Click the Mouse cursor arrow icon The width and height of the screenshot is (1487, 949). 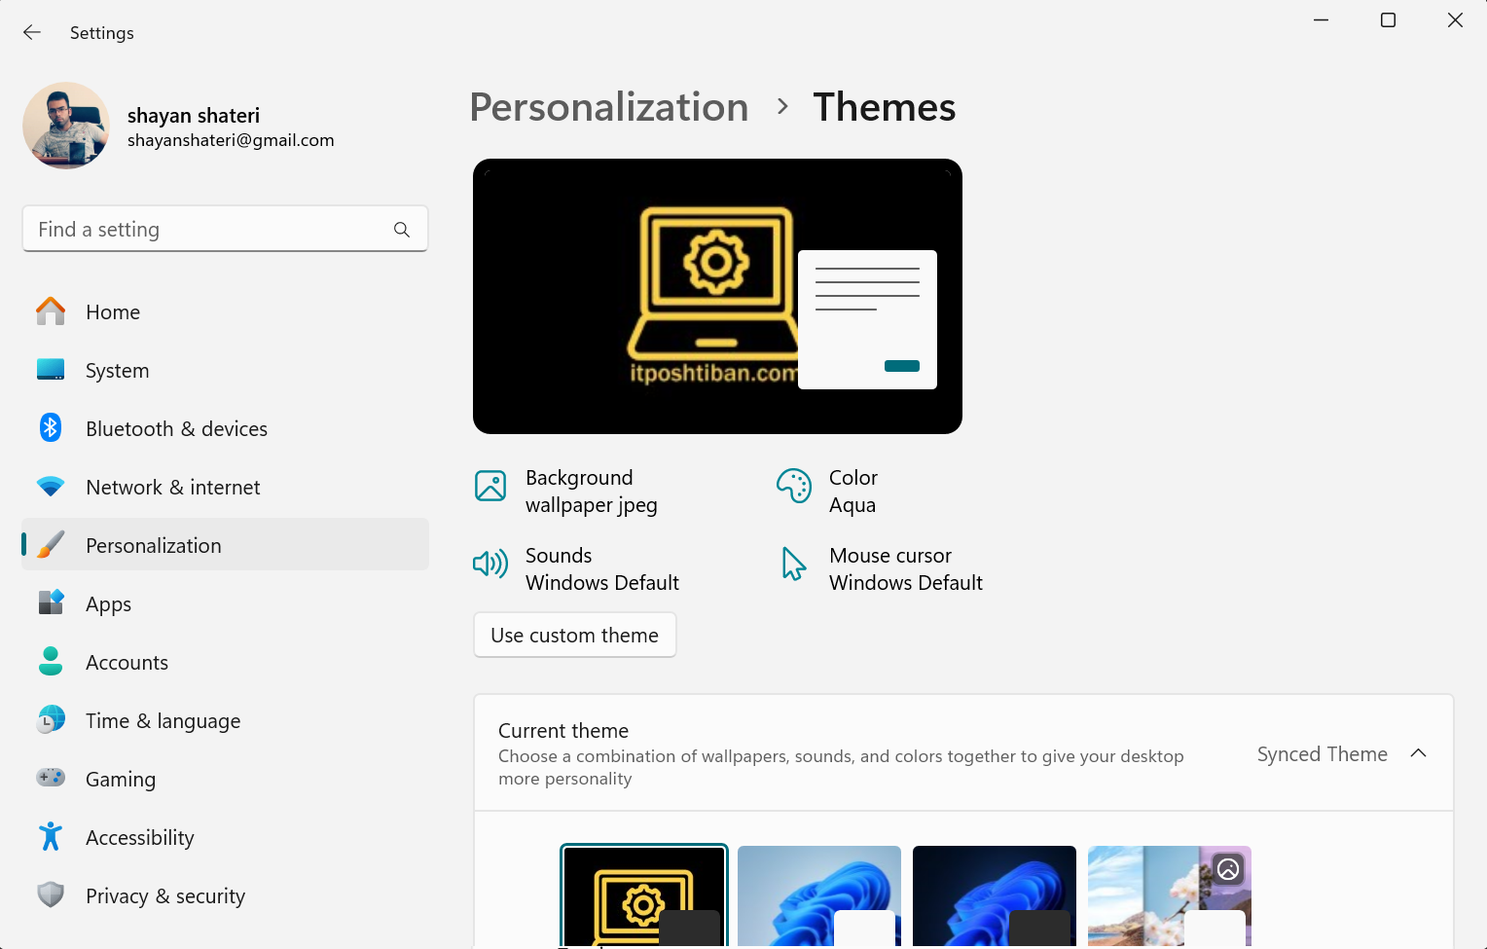point(794,564)
